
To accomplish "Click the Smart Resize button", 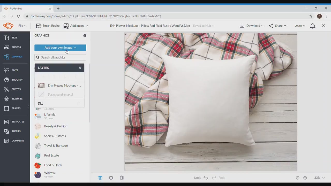I will point(48,26).
